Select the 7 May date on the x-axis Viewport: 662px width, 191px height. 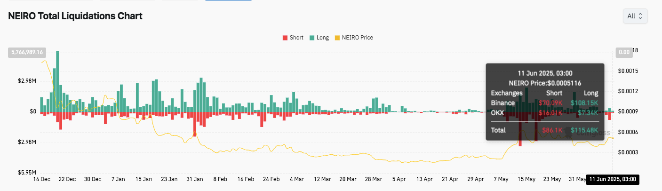[501, 179]
